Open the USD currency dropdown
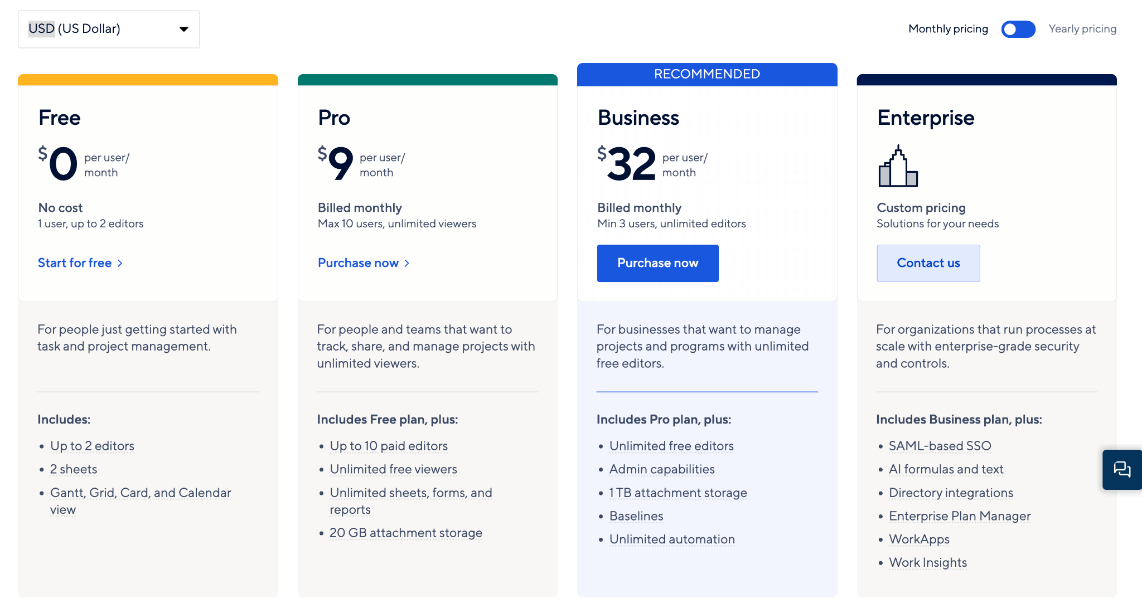The width and height of the screenshot is (1142, 603). coord(109,28)
